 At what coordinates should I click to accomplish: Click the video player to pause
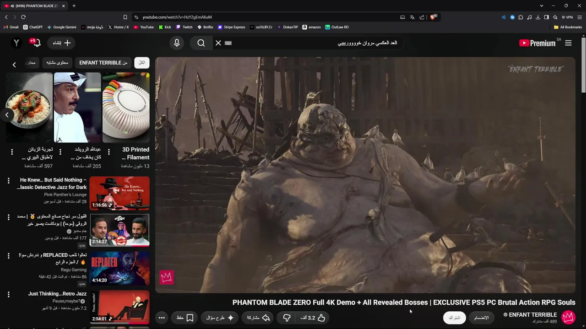[x=365, y=175]
